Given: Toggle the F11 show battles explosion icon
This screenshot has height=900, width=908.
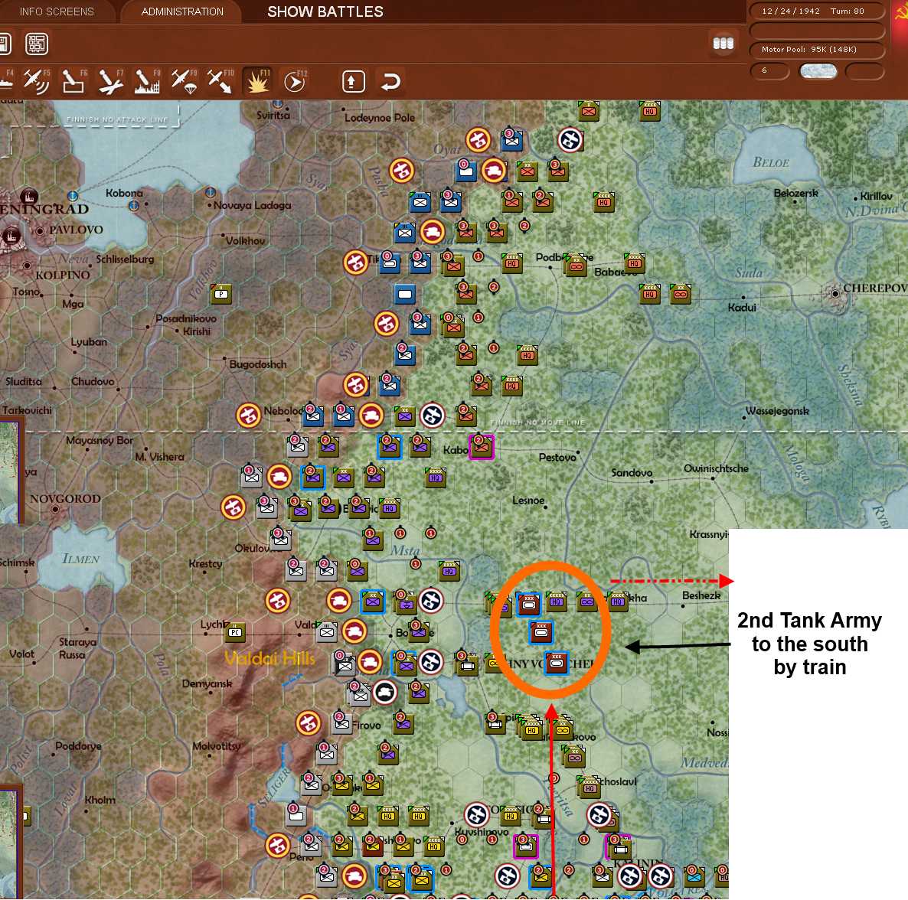Looking at the screenshot, I should [257, 81].
